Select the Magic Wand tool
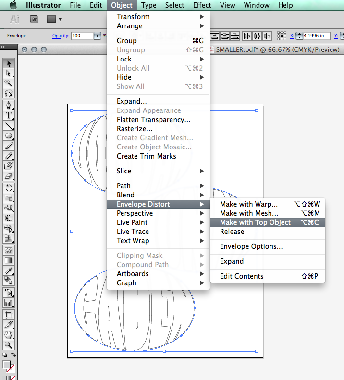 [x=9, y=83]
